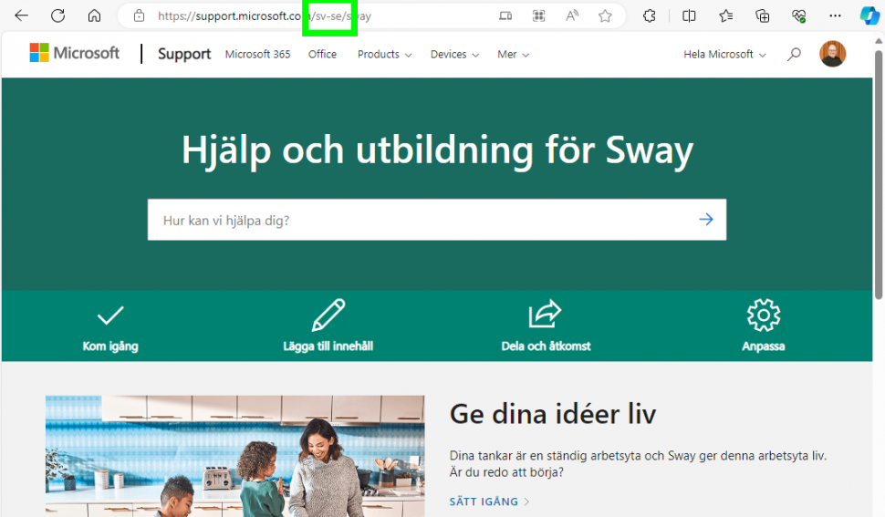Viewport: 885px width, 517px height.
Task: Start Read aloud from address bar
Action: tap(572, 16)
